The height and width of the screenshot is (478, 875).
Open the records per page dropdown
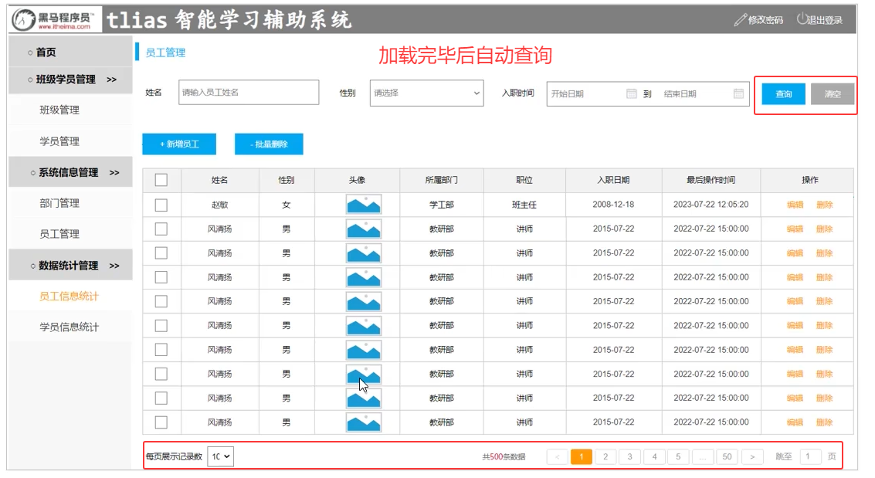(220, 456)
